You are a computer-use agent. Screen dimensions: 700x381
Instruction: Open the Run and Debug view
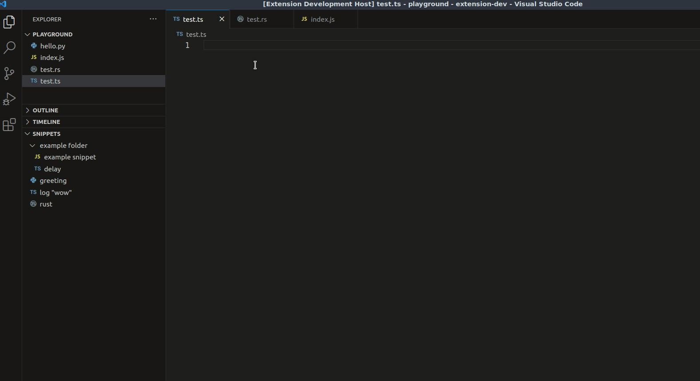click(x=9, y=99)
